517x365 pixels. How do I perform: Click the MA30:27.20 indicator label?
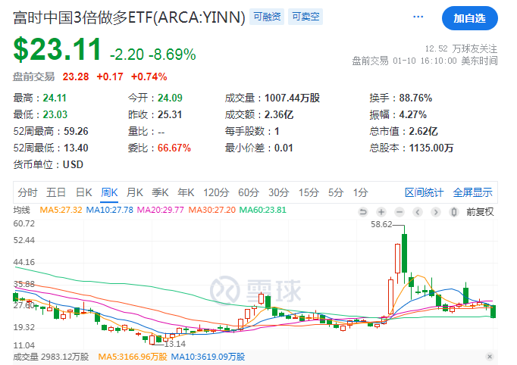[x=211, y=210]
